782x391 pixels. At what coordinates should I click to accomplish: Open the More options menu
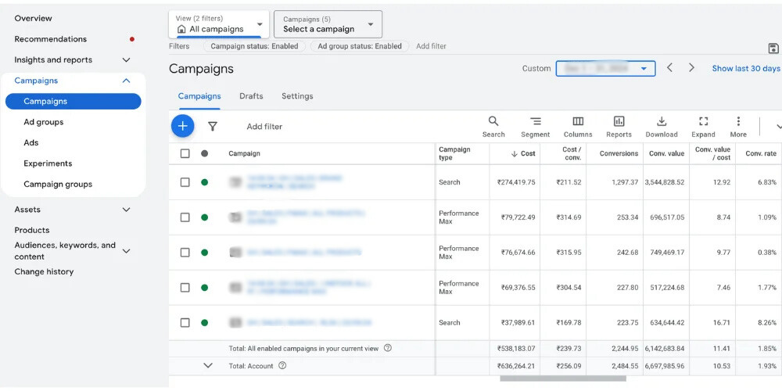pos(738,127)
